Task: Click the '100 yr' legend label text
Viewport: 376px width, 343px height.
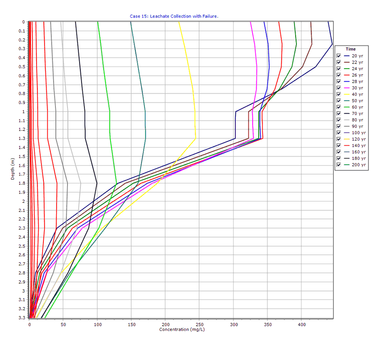Action: [358, 133]
